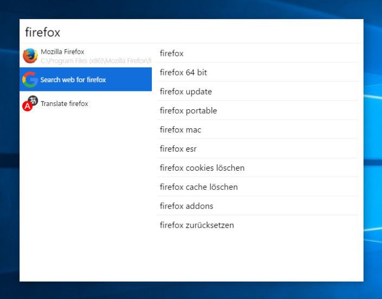Select the 'firefox mac' suggestion

[257, 129]
